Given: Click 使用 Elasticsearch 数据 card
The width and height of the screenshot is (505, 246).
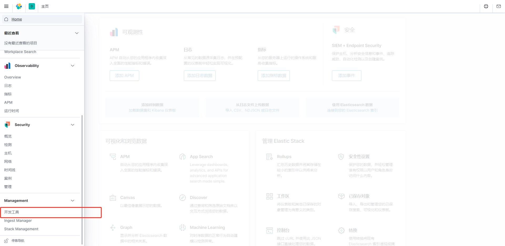Looking at the screenshot, I should (x=352, y=108).
